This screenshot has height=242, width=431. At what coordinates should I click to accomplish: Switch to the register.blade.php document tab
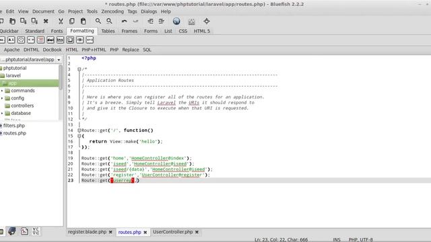click(x=87, y=232)
